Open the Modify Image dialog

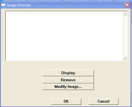point(68,87)
